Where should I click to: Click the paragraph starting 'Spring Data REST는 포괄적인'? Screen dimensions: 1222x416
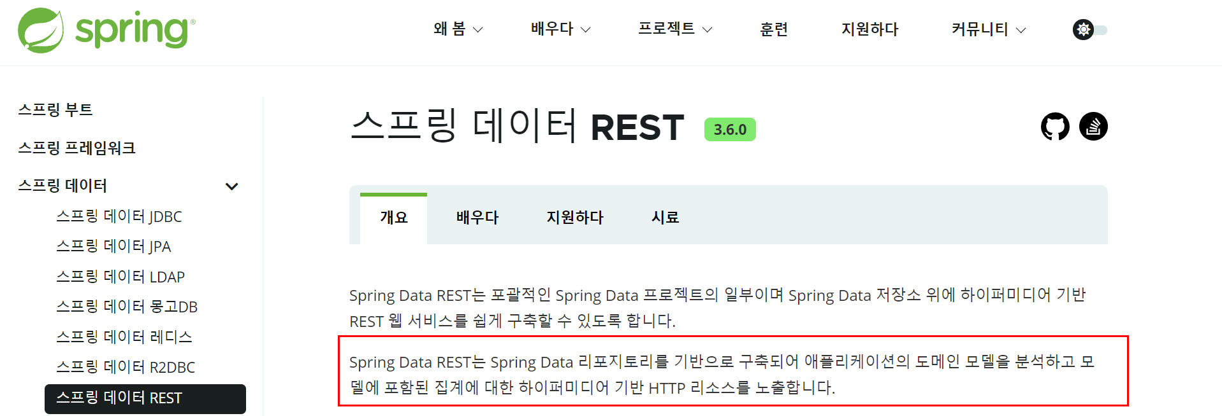[717, 308]
